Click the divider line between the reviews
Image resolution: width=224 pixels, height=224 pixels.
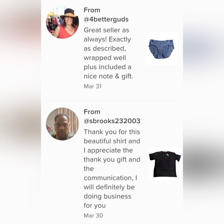tap(112, 101)
